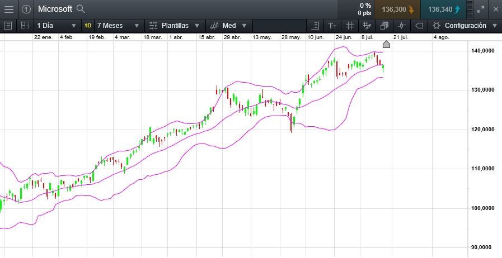502x258 pixels.
Task: Open the Plantillas templates dropdown
Action: [175, 26]
